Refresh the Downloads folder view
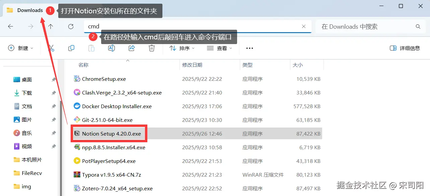The width and height of the screenshot is (430, 196). tap(71, 26)
